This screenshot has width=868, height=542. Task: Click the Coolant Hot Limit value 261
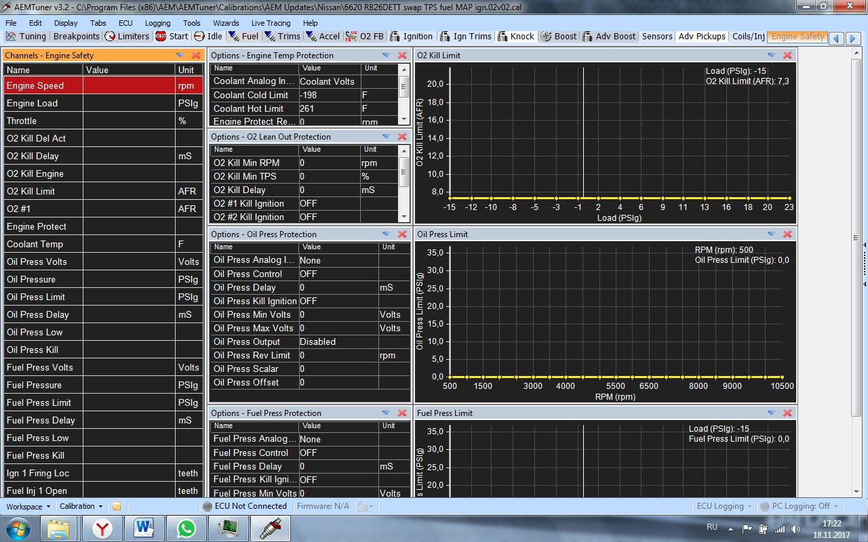[x=329, y=108]
